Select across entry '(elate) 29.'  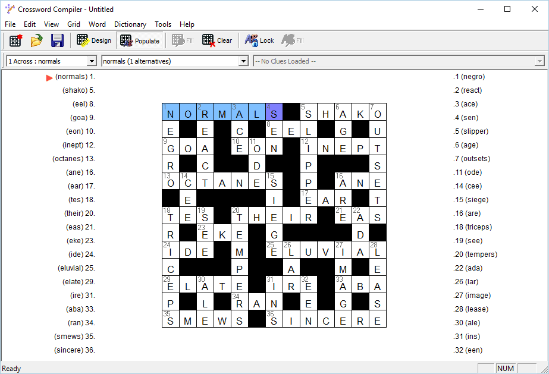79,282
